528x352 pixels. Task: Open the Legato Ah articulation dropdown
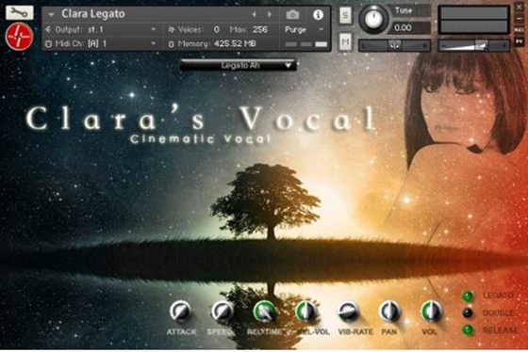(x=238, y=65)
